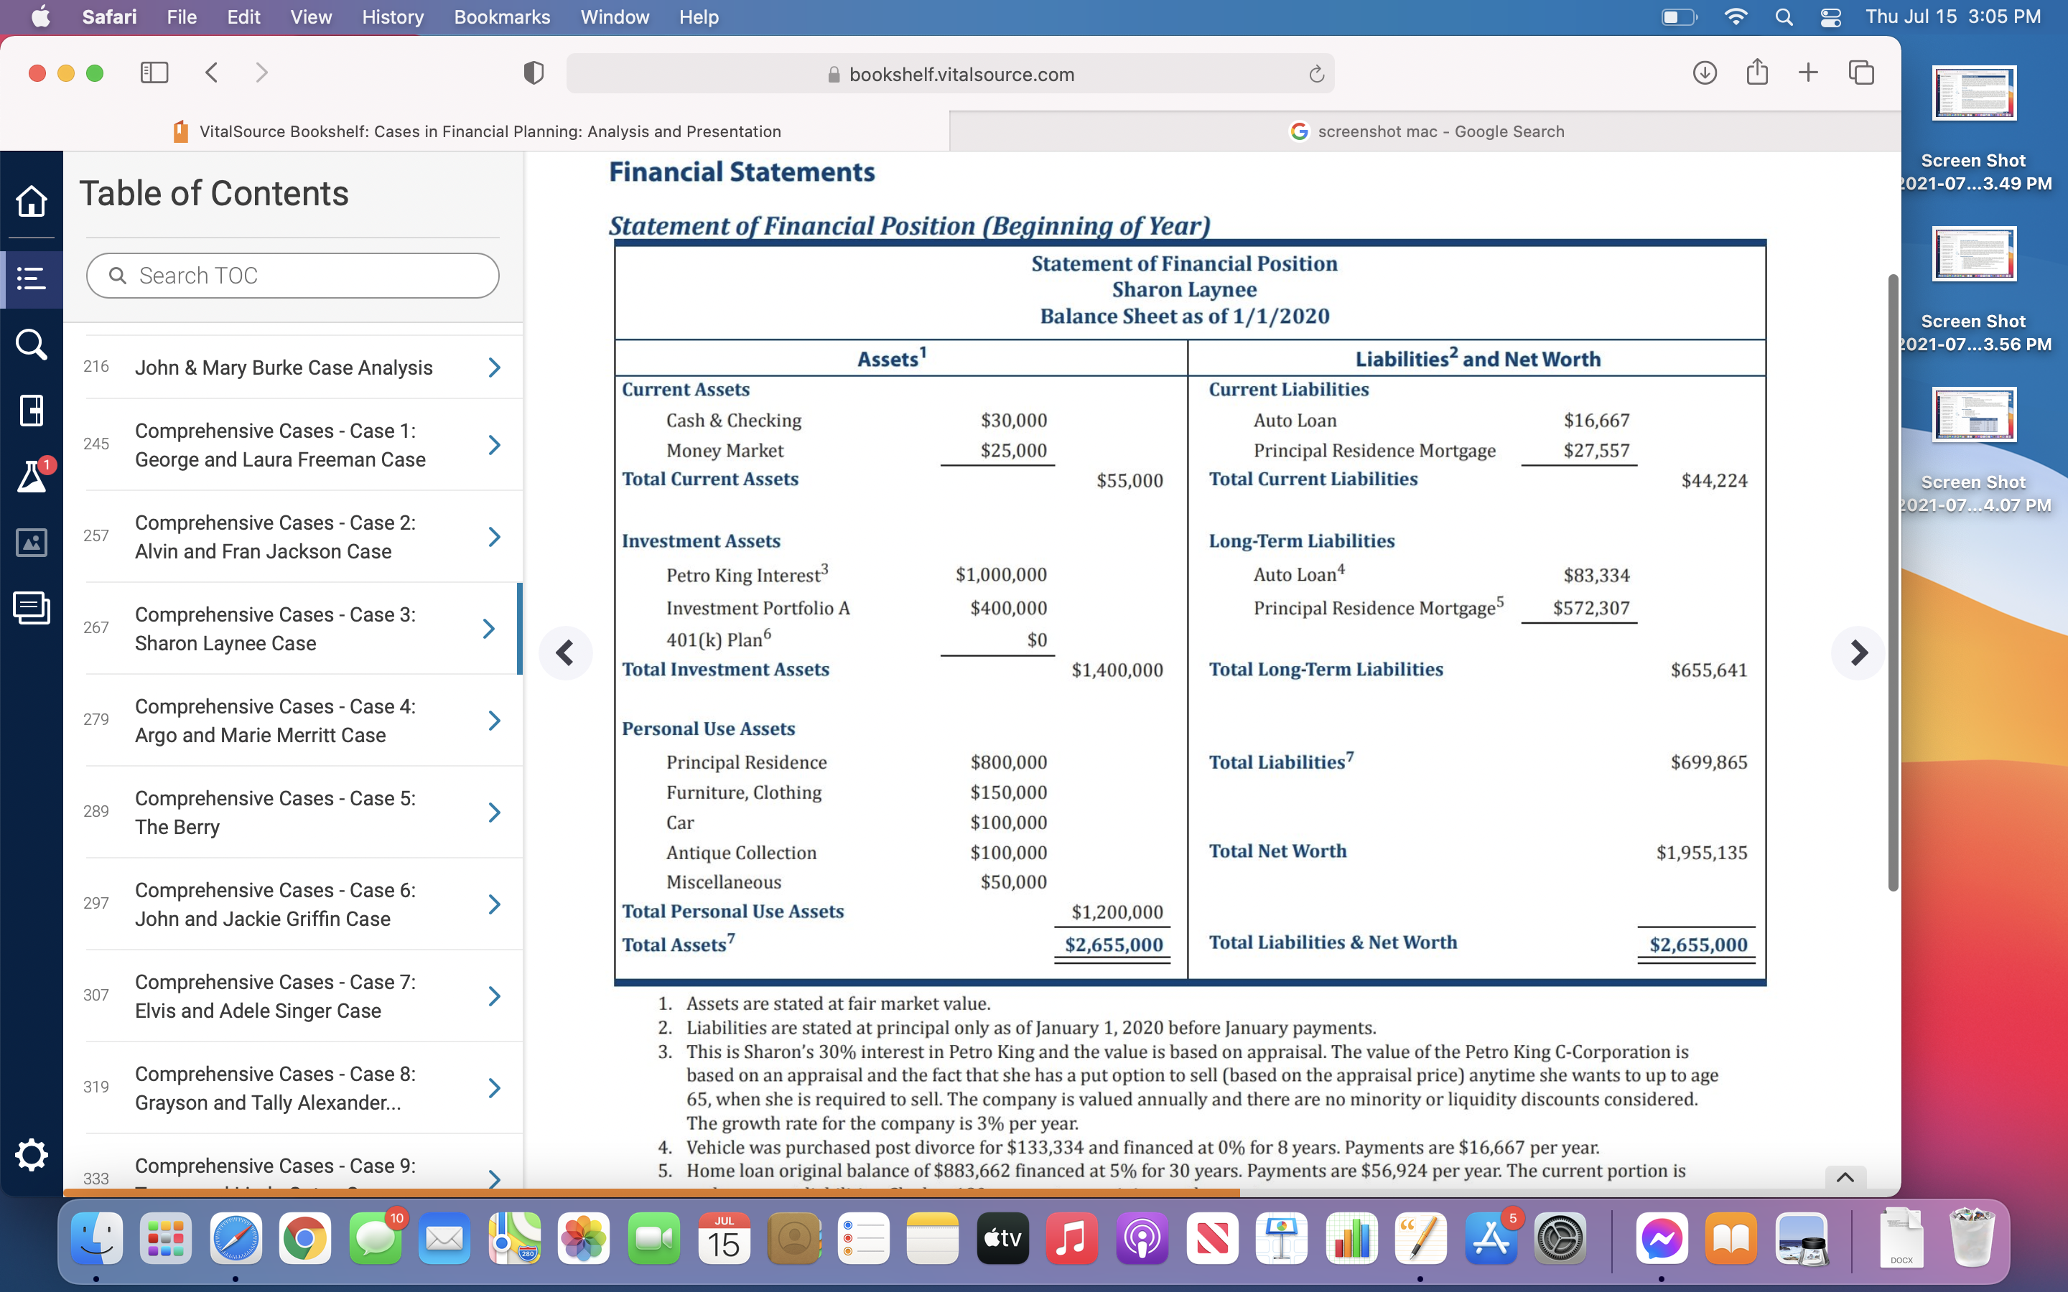Open the Safari File menu

[181, 17]
